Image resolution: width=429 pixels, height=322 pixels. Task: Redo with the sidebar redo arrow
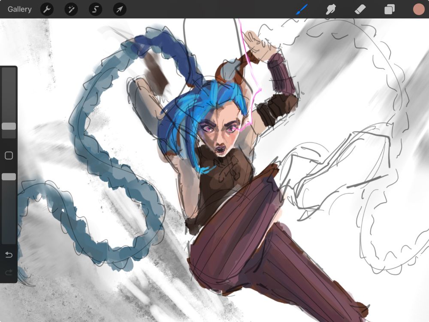9,272
